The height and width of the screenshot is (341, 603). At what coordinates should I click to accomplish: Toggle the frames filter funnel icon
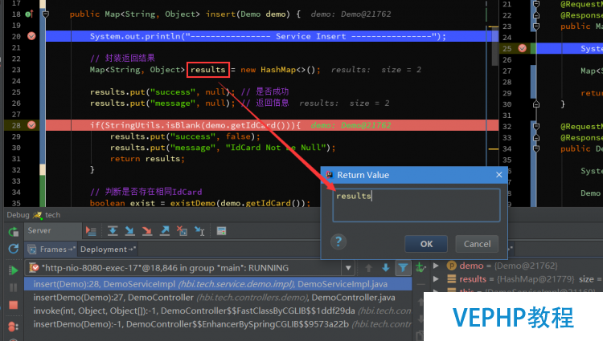coord(403,268)
